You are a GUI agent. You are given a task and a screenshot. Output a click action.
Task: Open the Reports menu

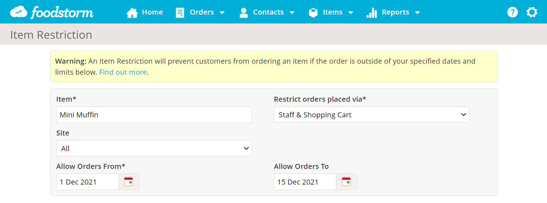[395, 12]
